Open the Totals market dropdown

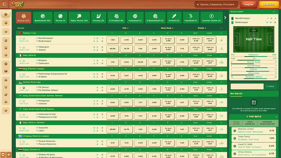point(202,28)
